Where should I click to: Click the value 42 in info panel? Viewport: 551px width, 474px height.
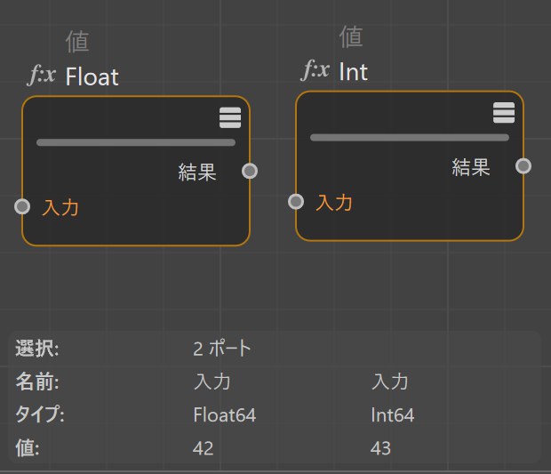[204, 448]
